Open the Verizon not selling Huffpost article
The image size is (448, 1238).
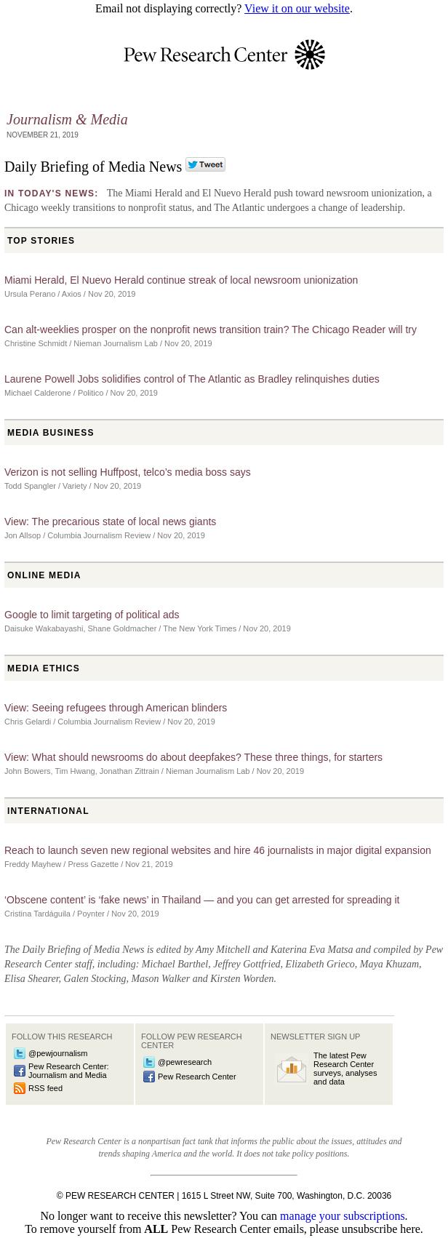click(127, 472)
